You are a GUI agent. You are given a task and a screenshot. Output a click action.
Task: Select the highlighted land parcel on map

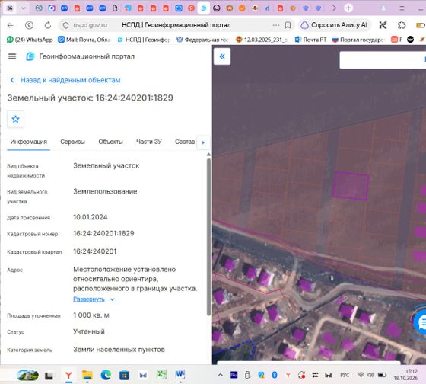(351, 186)
